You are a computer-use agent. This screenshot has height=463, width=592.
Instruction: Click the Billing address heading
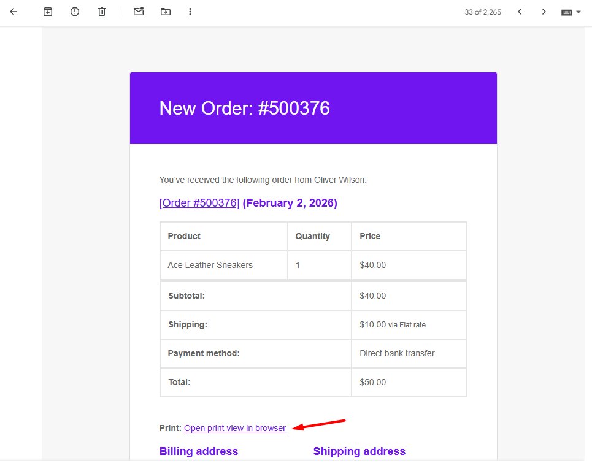[x=198, y=451]
